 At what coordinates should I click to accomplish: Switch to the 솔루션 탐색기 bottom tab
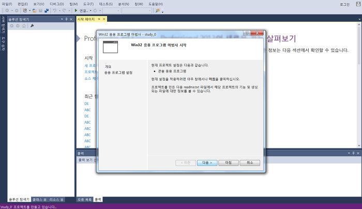click(19, 199)
